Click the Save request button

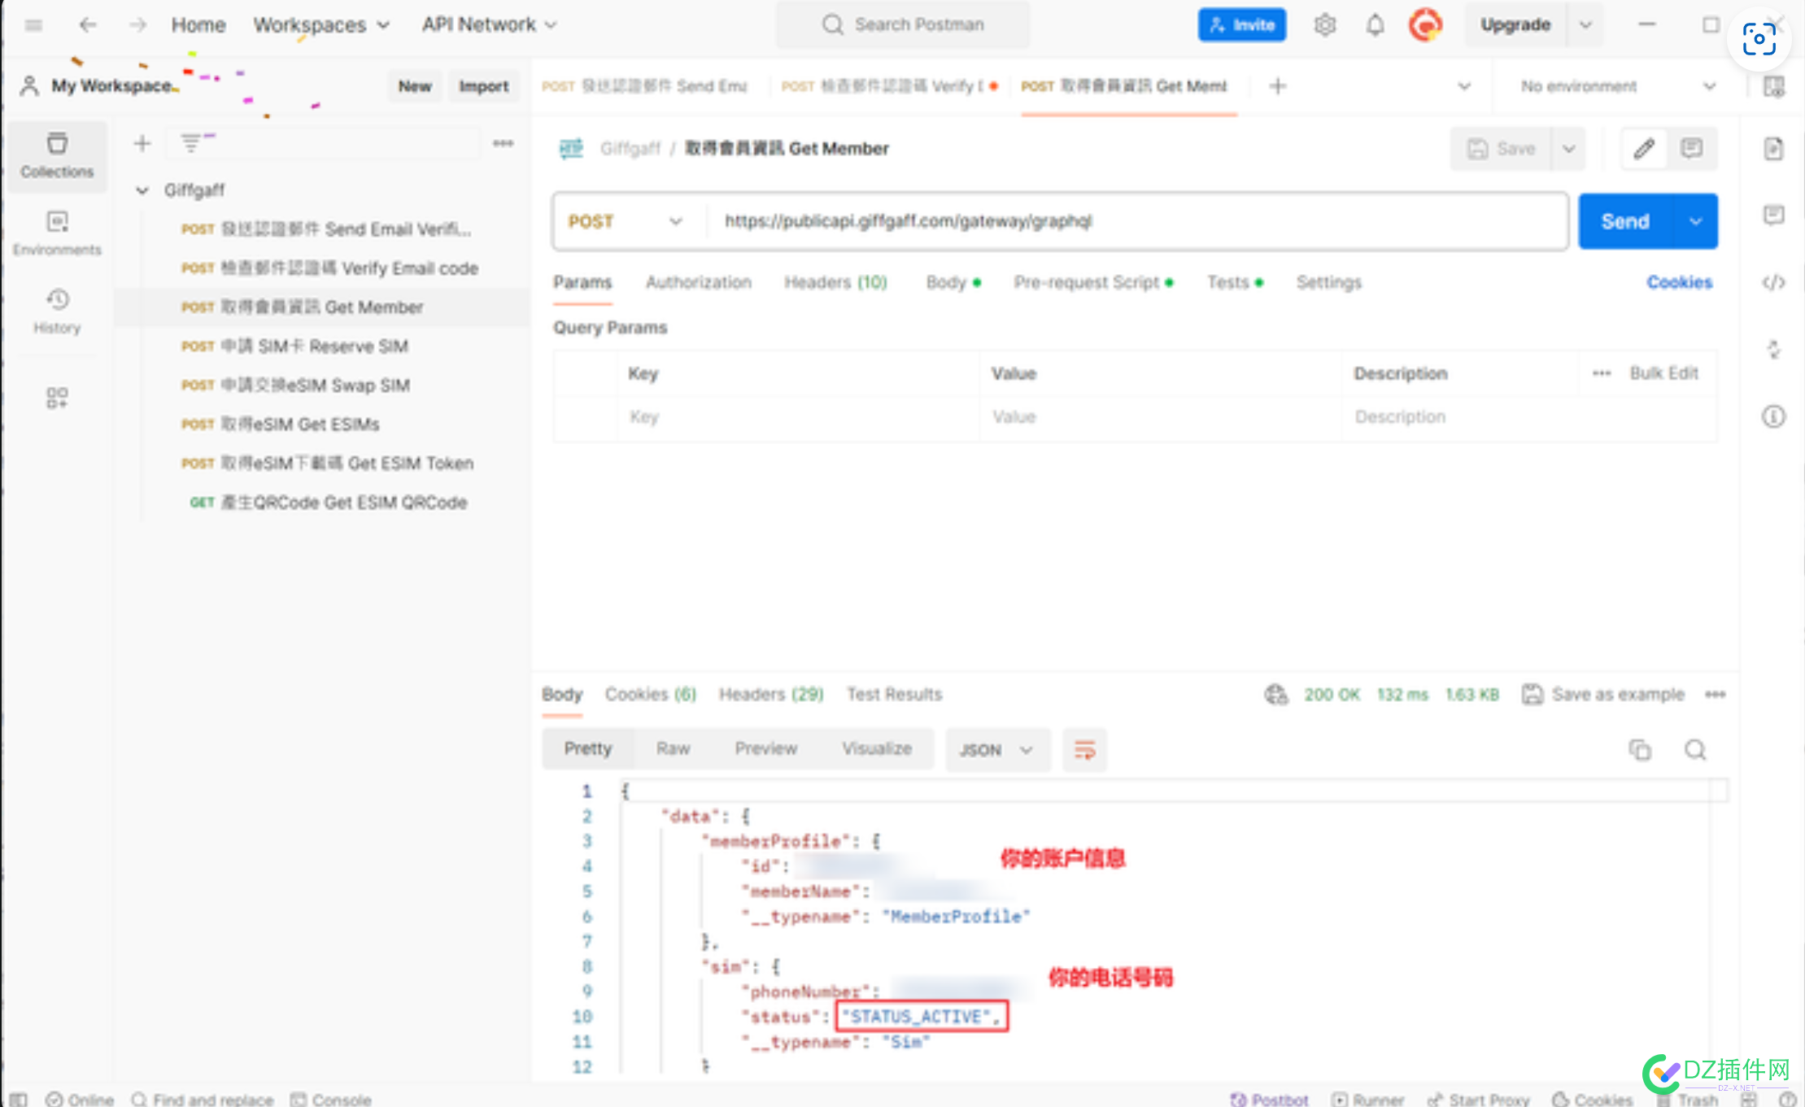coord(1501,149)
